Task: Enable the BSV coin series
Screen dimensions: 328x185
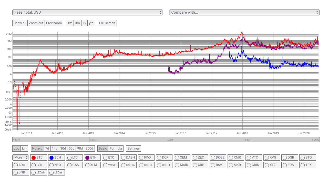Action: point(218,165)
